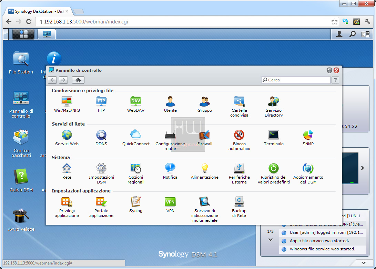Select 'Apple file service was started' log
376x269 pixels.
(x=323, y=241)
